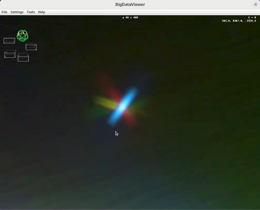
Task: Click the coordinates readout 293.9, 9387.0
Action: [239, 21]
